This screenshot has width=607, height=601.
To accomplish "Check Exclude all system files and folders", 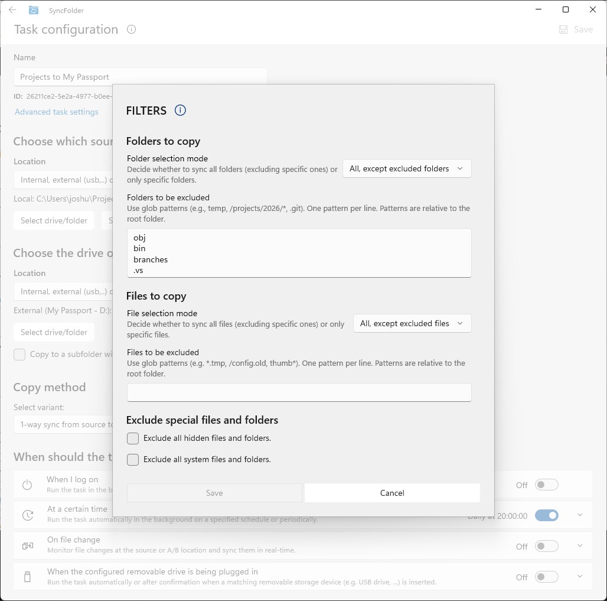I will (133, 460).
